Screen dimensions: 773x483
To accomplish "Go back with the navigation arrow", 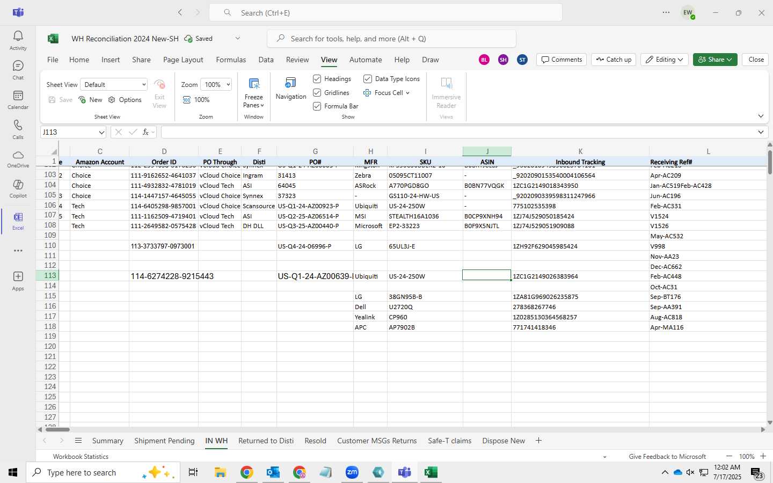I will (x=180, y=12).
